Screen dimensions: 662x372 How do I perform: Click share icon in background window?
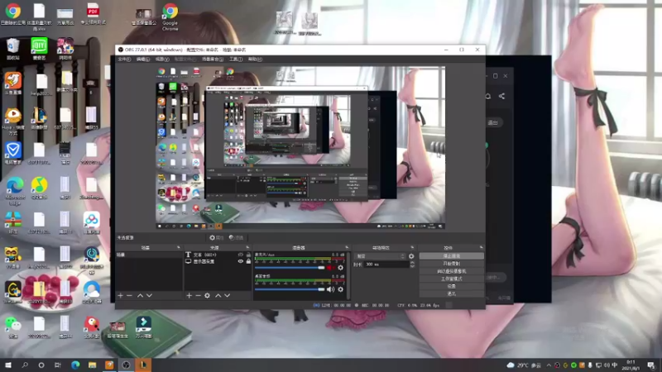point(501,96)
